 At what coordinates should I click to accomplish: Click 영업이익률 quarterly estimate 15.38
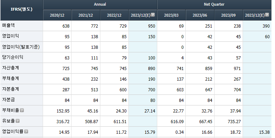pyautogui.click(x=264, y=132)
